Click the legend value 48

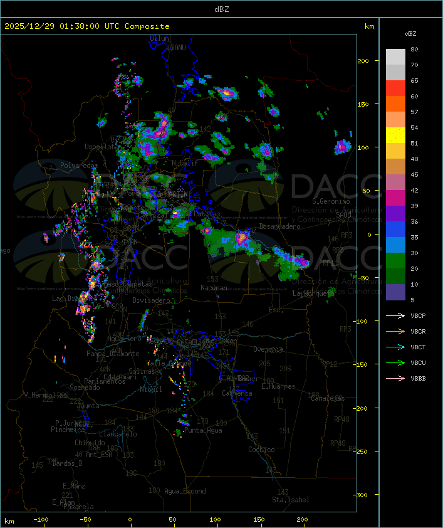coord(414,159)
